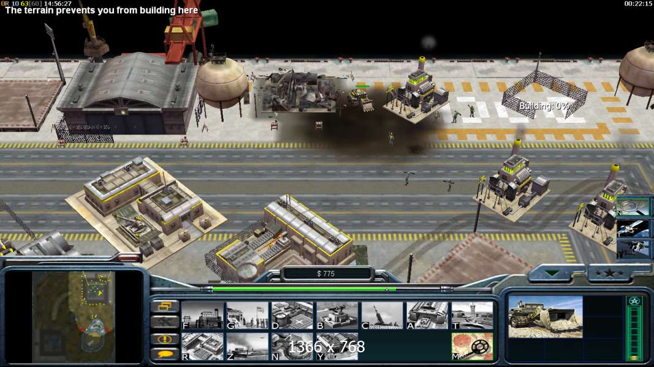Pick the defense turret build icon B
Viewport: 654px width, 367px height.
[x=337, y=316]
